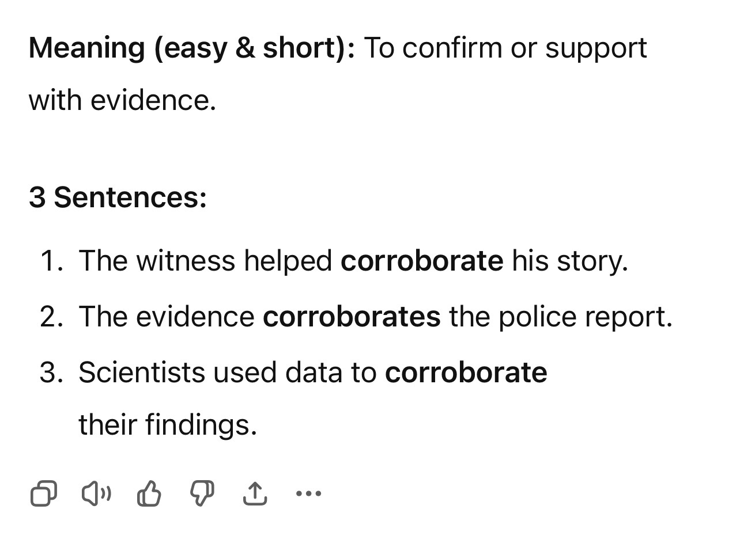Click the text 'their findings.'
740x536 pixels.
coord(168,425)
